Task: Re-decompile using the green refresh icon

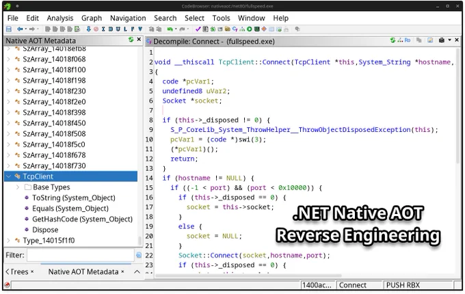Action: pyautogui.click(x=393, y=40)
